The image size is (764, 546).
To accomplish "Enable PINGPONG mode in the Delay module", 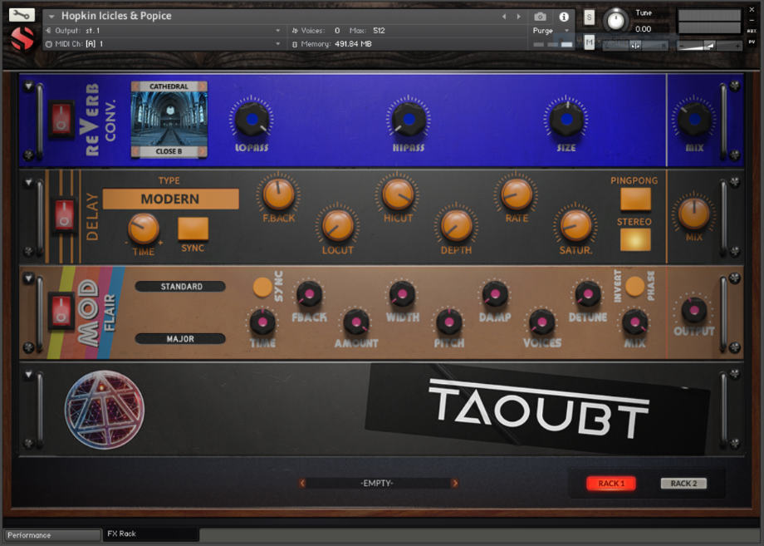I will coord(635,199).
